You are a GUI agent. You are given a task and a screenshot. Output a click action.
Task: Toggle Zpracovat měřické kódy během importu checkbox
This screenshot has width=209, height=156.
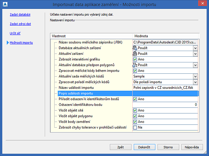pyautogui.click(x=135, y=71)
